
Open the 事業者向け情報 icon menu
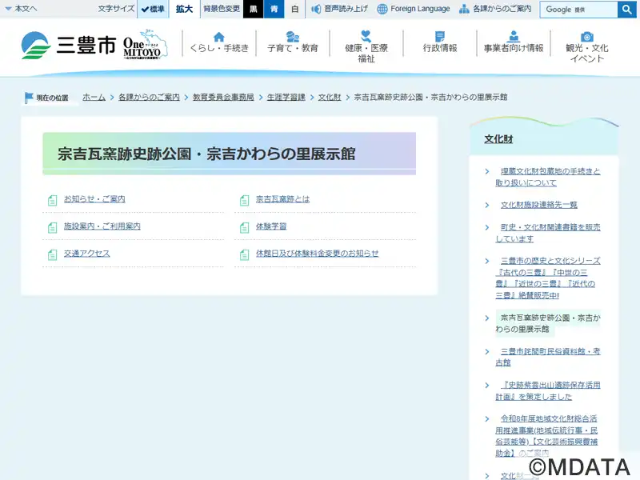click(x=513, y=42)
